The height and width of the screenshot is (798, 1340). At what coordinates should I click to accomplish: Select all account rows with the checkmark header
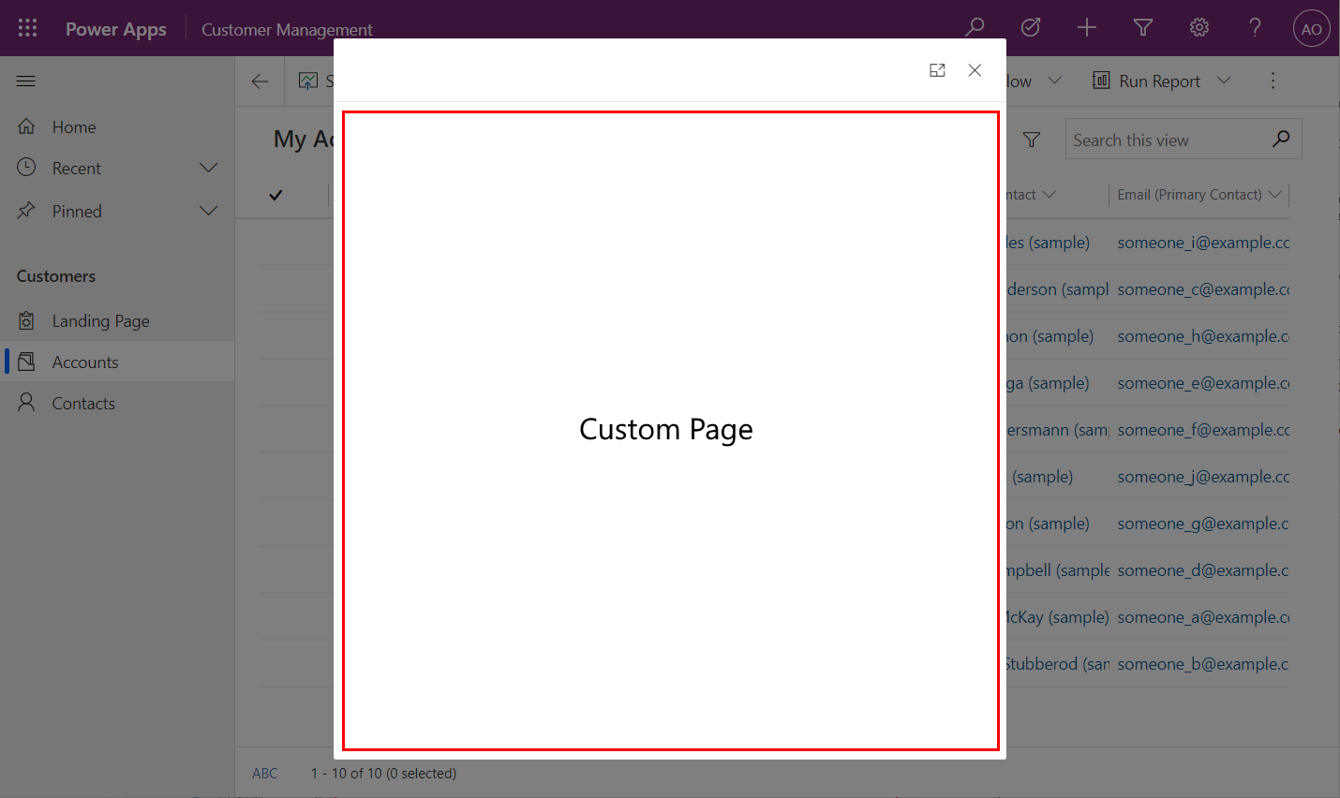tap(275, 195)
